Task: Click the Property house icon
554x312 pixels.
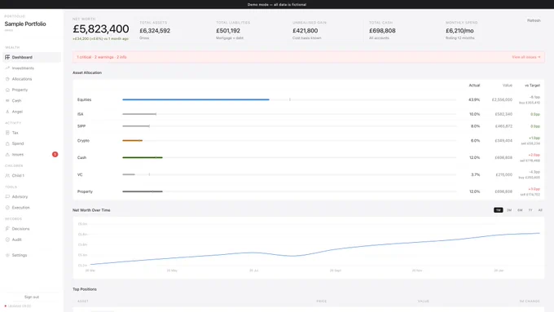Action: 7,90
